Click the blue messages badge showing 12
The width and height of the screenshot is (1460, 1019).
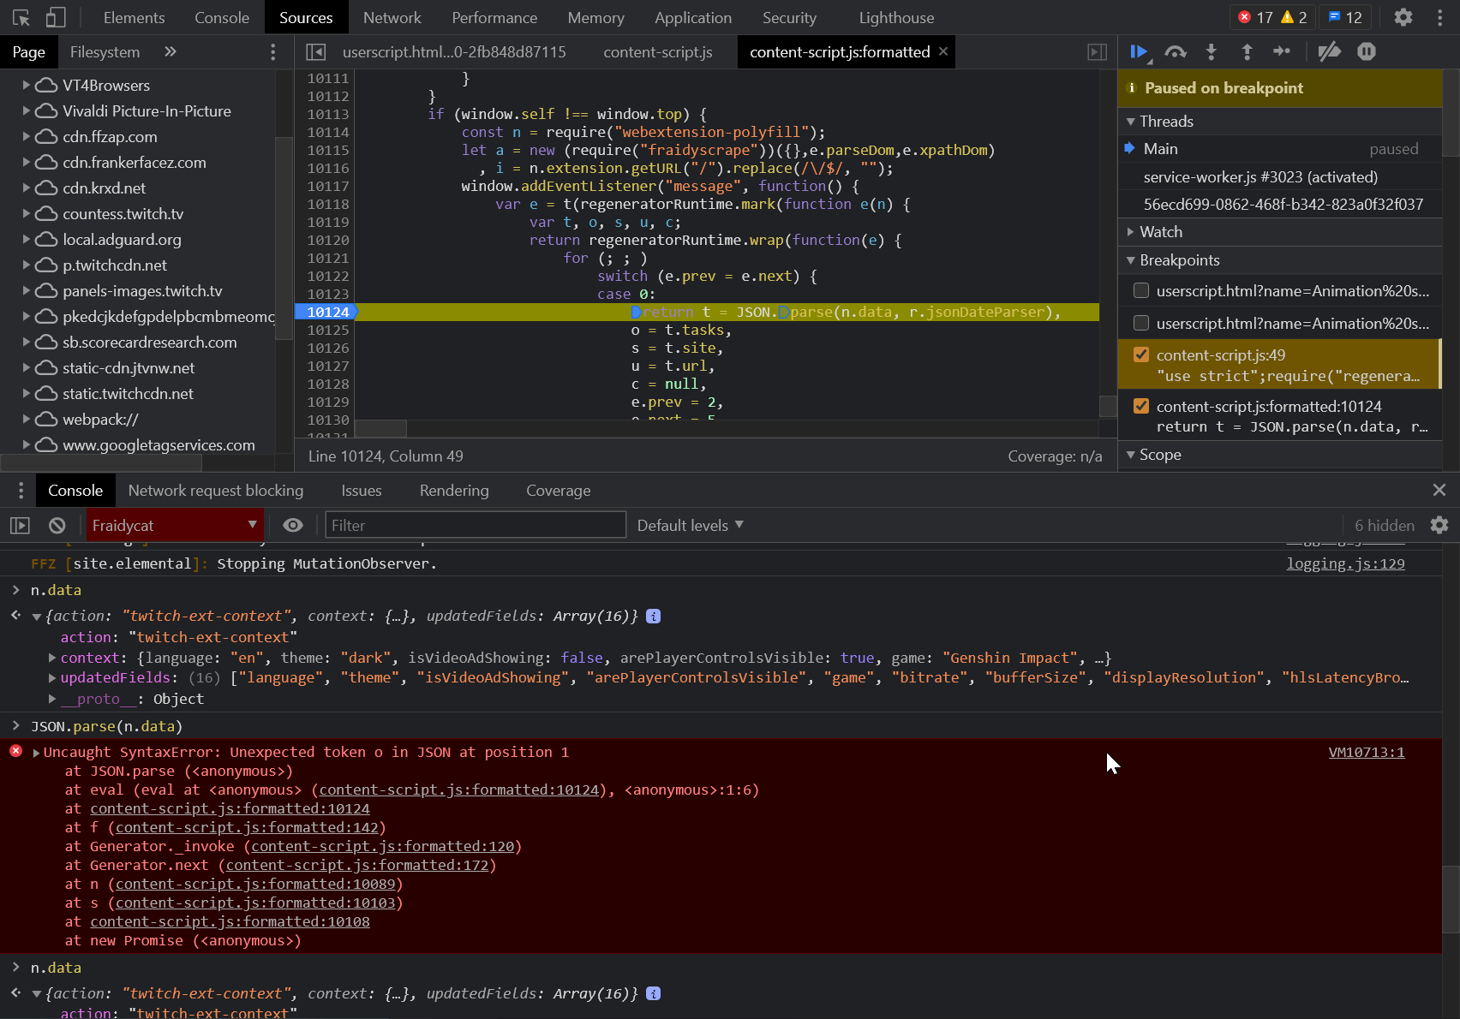1345,17
